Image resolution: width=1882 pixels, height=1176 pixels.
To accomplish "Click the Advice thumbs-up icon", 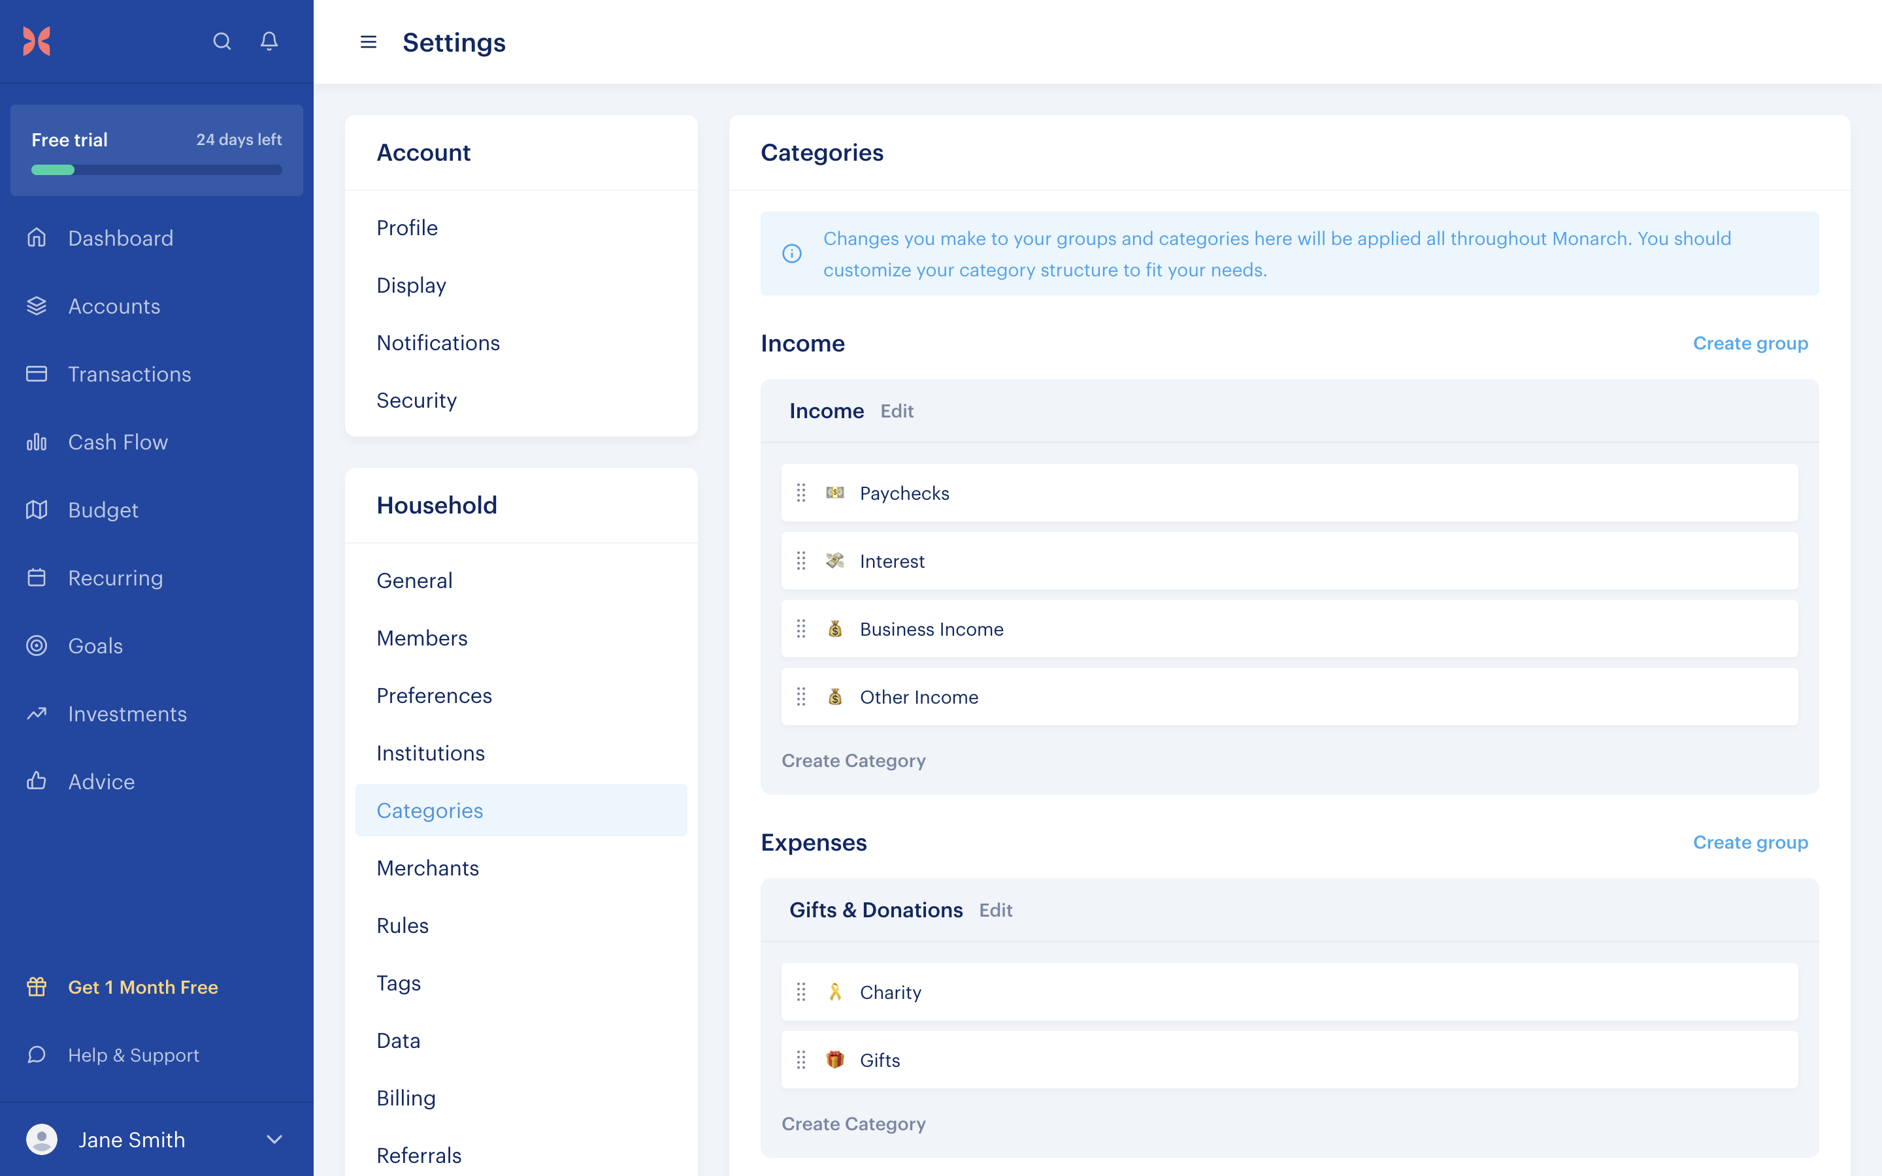I will click(37, 781).
